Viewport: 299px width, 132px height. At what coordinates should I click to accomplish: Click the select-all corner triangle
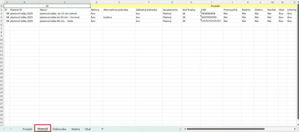[2, 2]
